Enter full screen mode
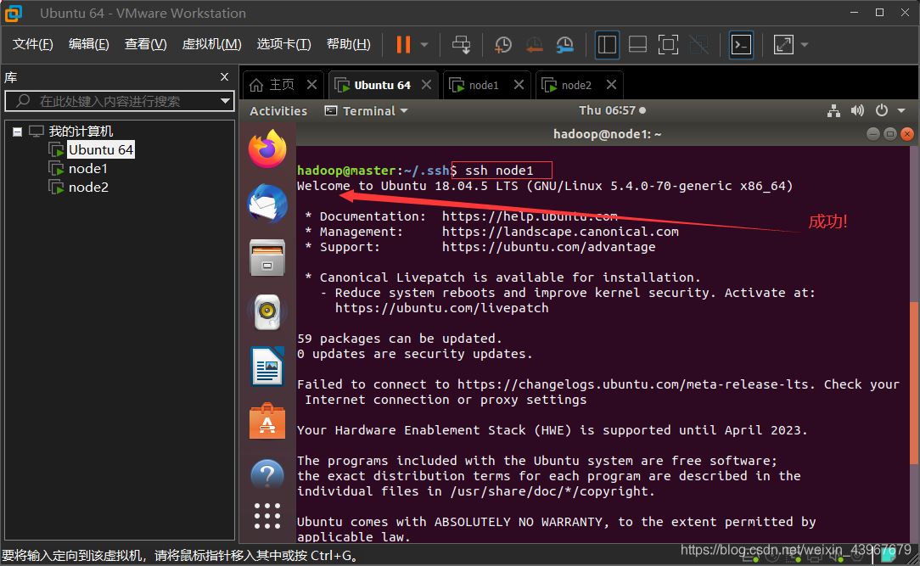Image resolution: width=920 pixels, height=566 pixels. (x=668, y=44)
